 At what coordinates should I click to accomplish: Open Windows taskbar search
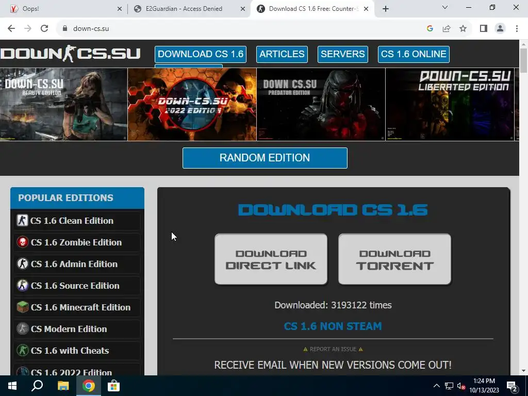pos(37,386)
